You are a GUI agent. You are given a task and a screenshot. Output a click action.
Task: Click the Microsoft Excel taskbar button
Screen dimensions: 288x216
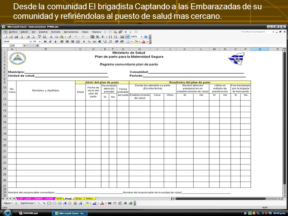coord(70,213)
